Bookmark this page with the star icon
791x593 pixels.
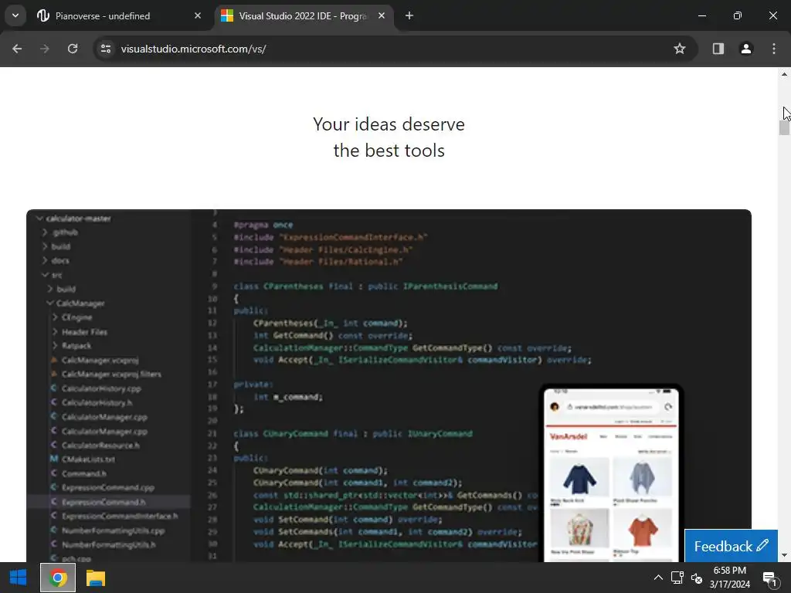click(680, 49)
